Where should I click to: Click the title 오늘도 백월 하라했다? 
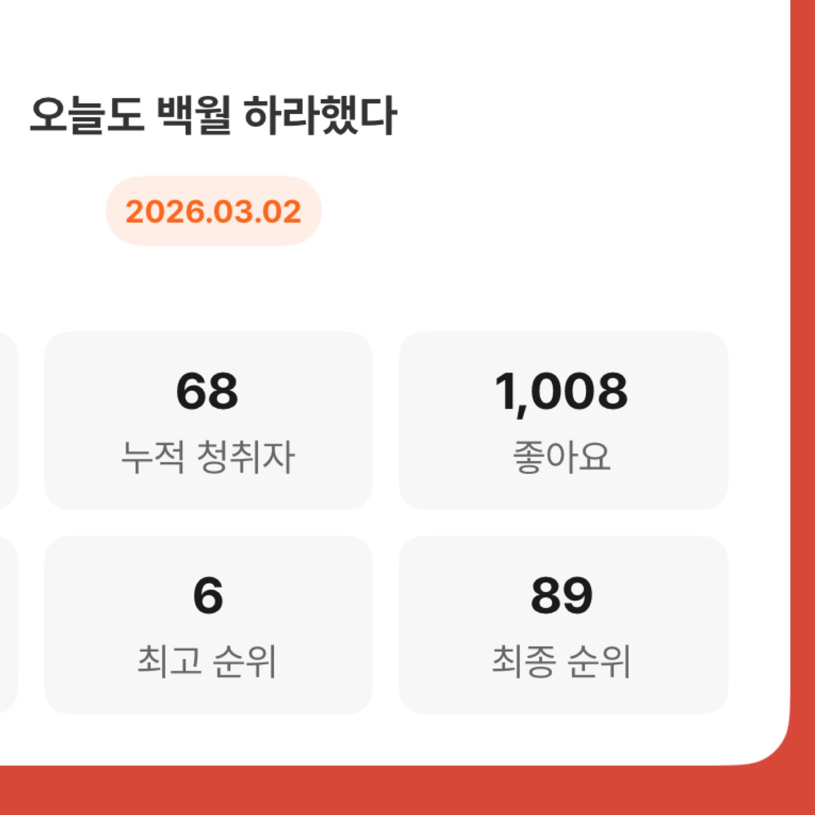213,115
